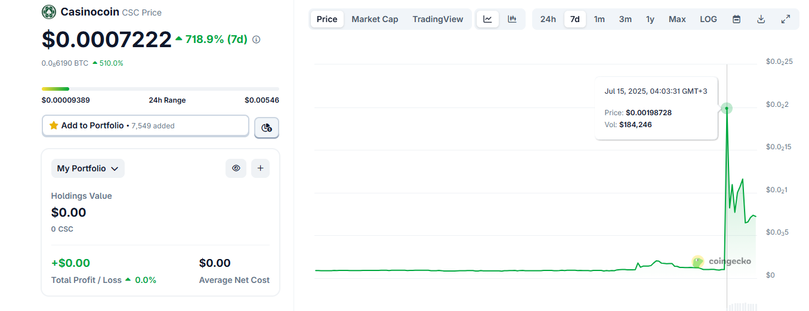Select the TradingView tab
Screen dimensions: 809x311
pos(438,19)
